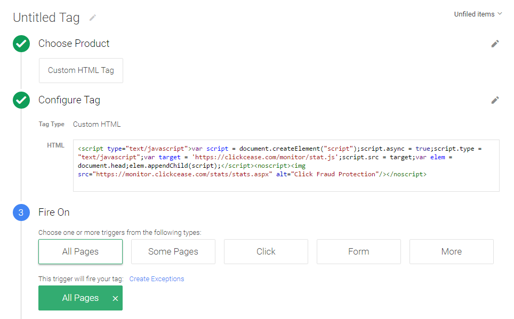Click the step 3 blue circle
This screenshot has width=514, height=319.
[x=21, y=212]
